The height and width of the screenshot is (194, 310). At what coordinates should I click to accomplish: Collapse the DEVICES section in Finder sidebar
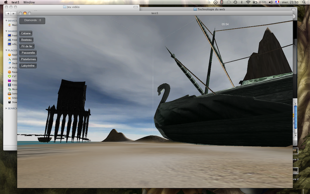click(x=6, y=21)
